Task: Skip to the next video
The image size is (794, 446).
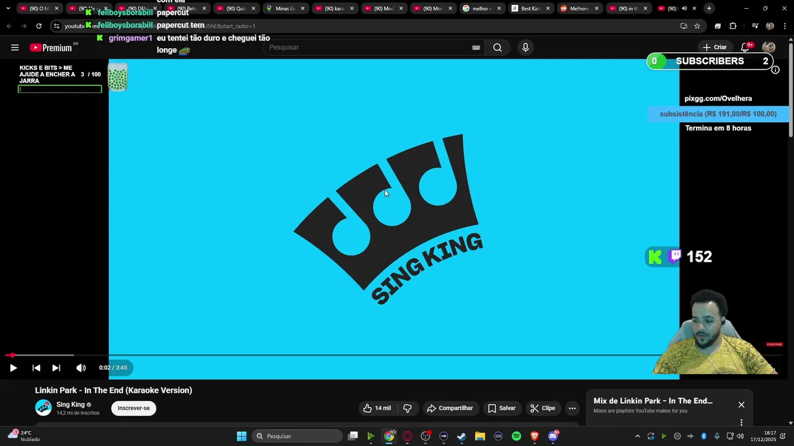Action: coord(56,368)
